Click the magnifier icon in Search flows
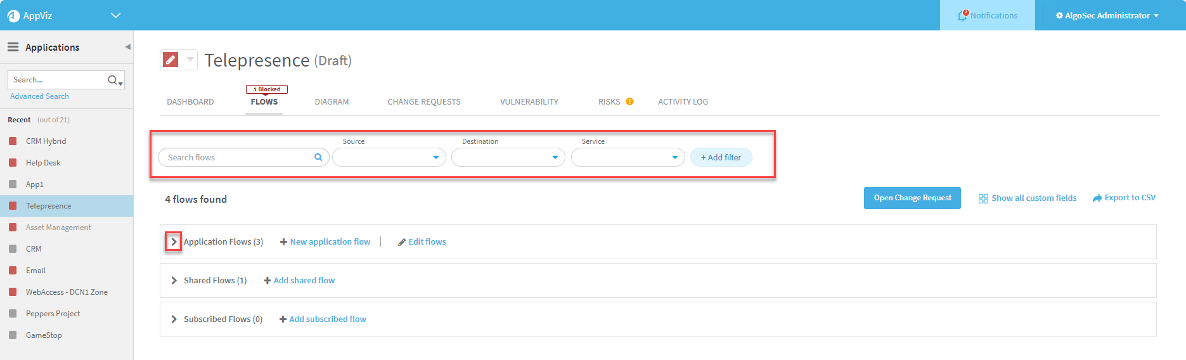 [x=318, y=157]
